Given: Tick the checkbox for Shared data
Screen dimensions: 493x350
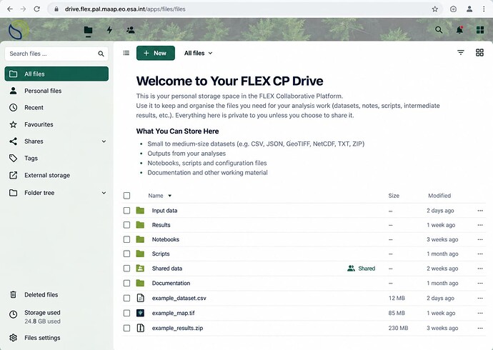Looking at the screenshot, I should (x=126, y=269).
